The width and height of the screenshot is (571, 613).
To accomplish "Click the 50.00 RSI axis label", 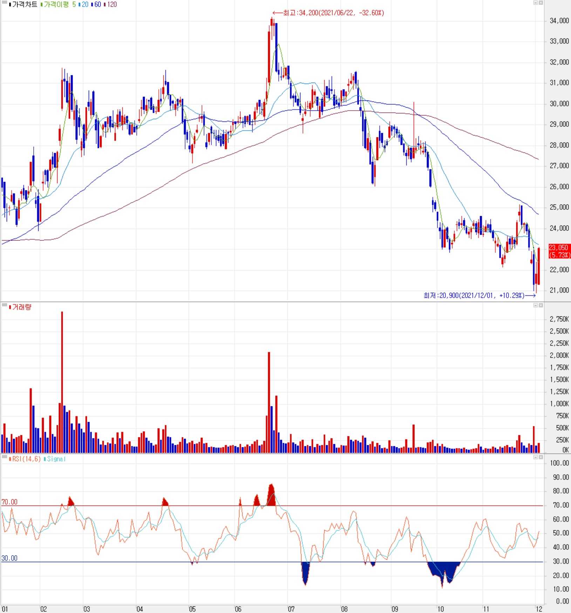I will [x=561, y=533].
